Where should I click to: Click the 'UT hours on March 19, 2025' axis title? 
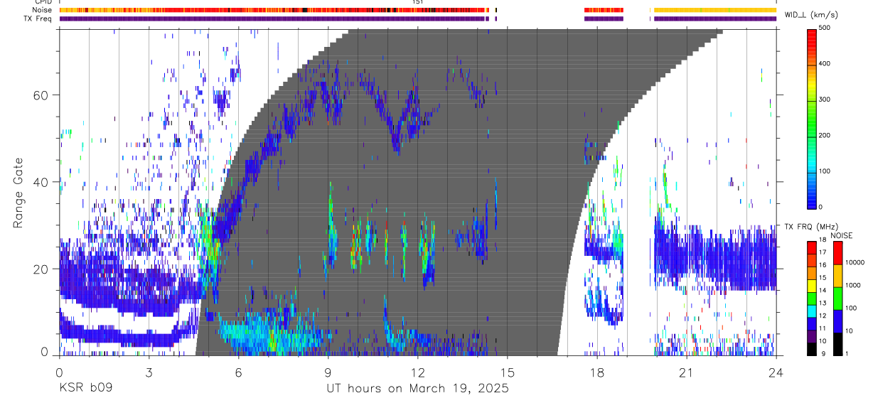point(417,389)
